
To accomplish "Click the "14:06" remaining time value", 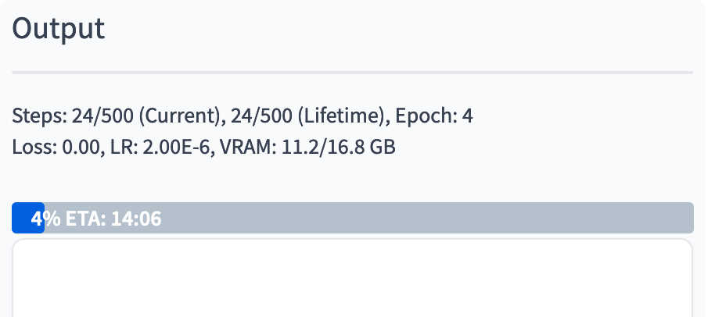I will pos(136,219).
